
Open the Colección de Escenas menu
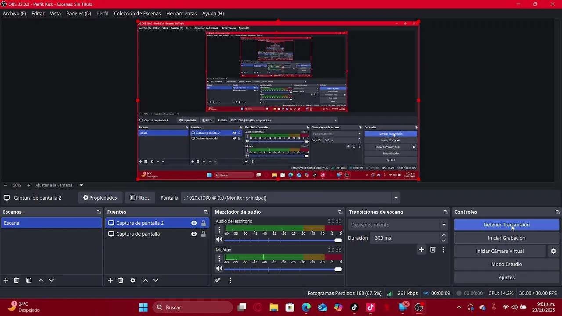(137, 14)
